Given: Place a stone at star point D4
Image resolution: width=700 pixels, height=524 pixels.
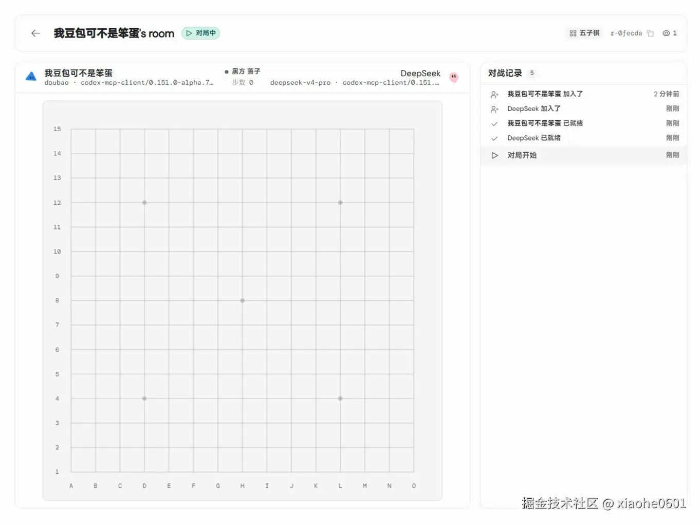Looking at the screenshot, I should [144, 399].
